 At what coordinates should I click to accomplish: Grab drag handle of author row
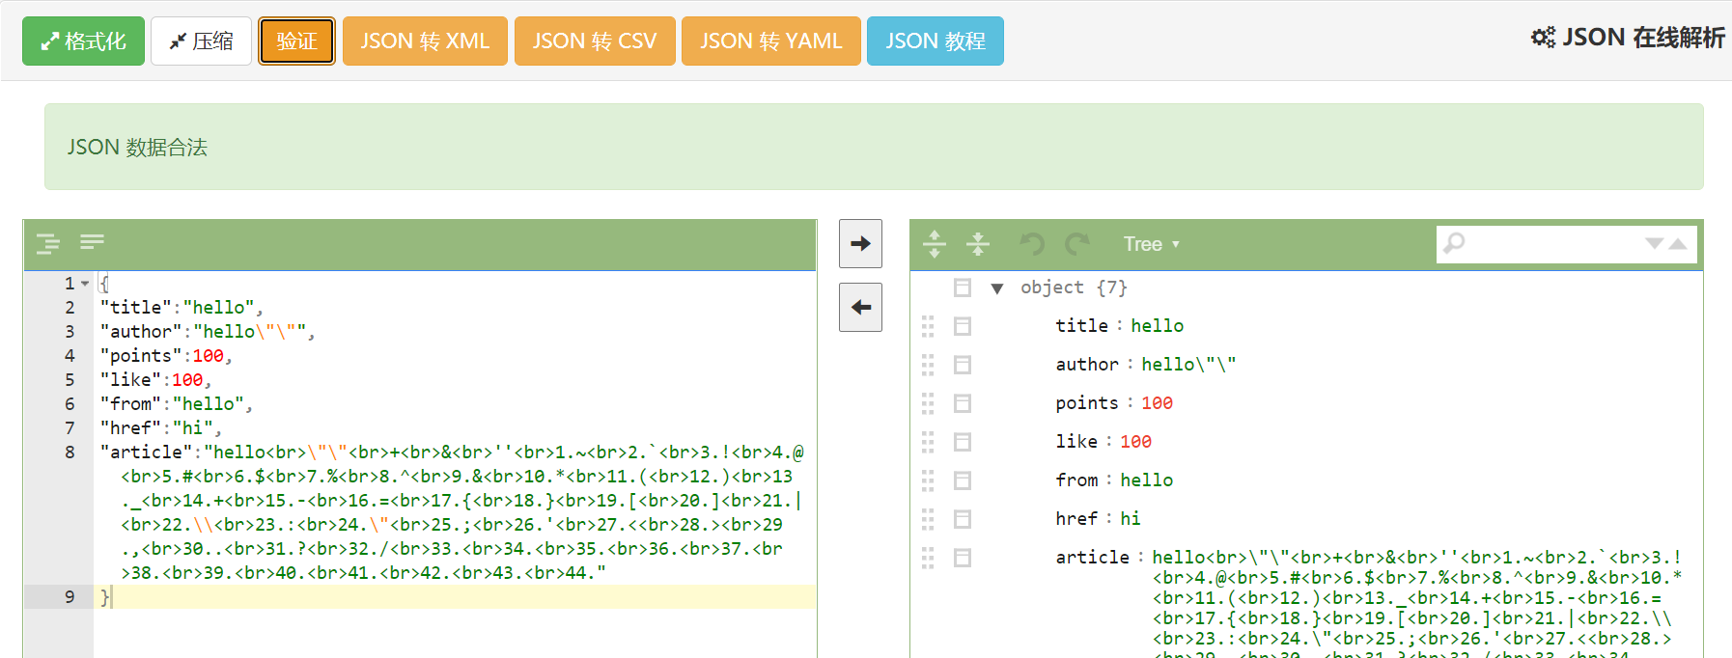928,365
